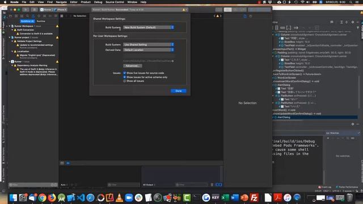Image resolution: width=363 pixels, height=204 pixels.
Task: Open Visual Studio Code from the Dock
Action: point(81,198)
